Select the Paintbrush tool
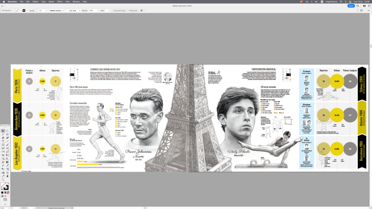This screenshot has width=372, height=209. click(x=8, y=145)
